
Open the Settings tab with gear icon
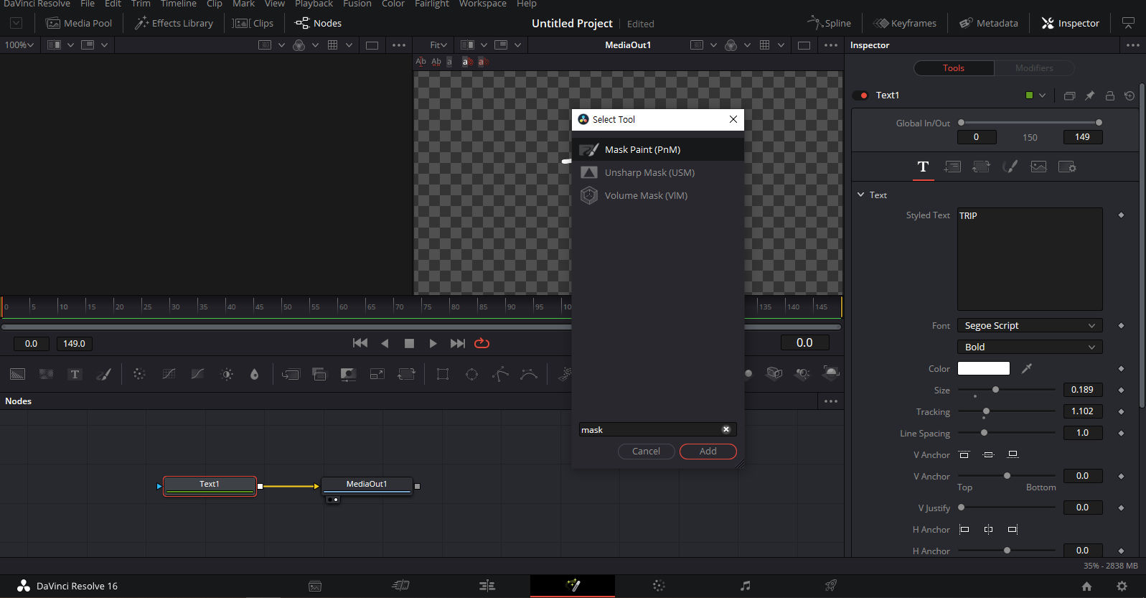click(1067, 167)
